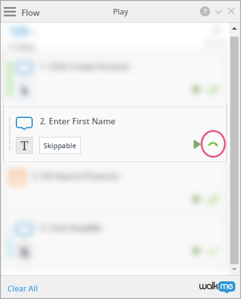
Task: Click the scrollbar down arrow
Action: 234,269
